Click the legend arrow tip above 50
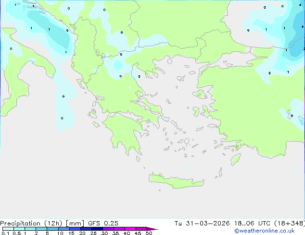 [x=152, y=229]
